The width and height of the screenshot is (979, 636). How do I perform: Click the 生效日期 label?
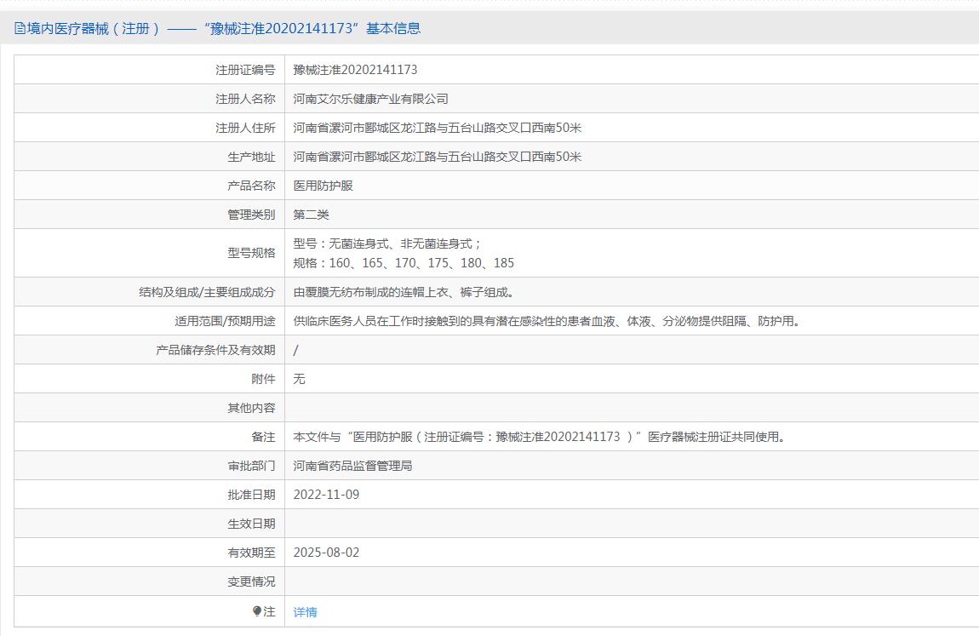[x=251, y=524]
